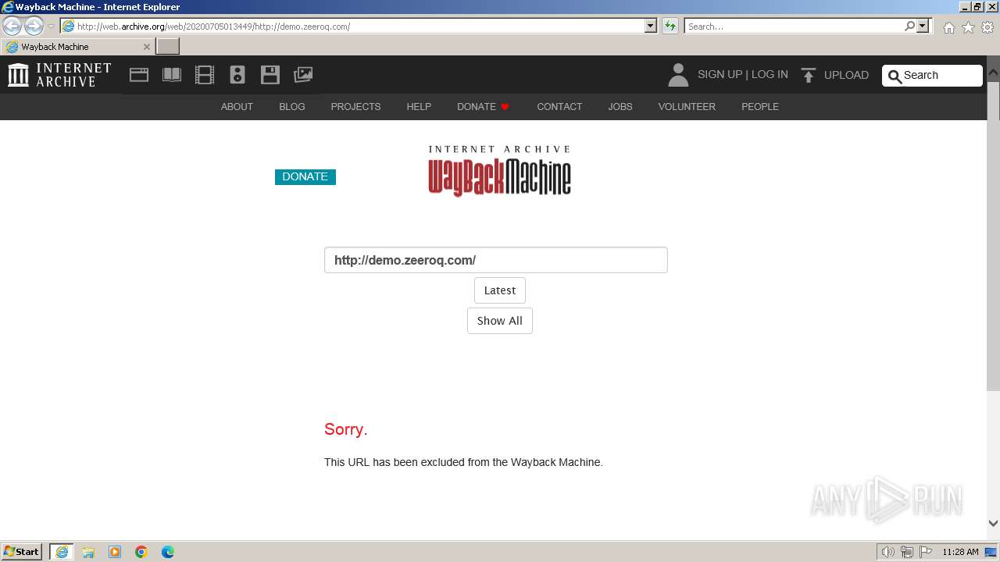
Task: Expand the address bar URL dropdown
Action: pyautogui.click(x=651, y=26)
